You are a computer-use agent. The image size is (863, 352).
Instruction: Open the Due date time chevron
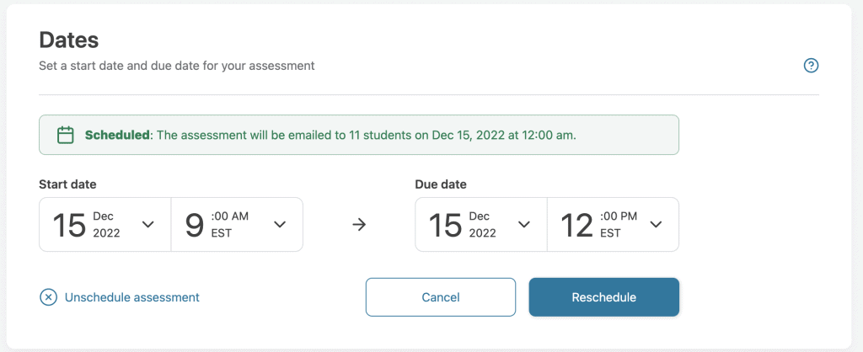click(656, 225)
